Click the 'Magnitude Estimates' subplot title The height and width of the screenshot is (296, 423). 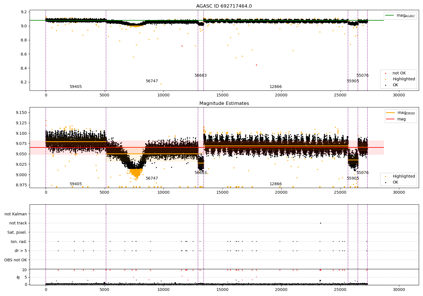[x=224, y=103]
